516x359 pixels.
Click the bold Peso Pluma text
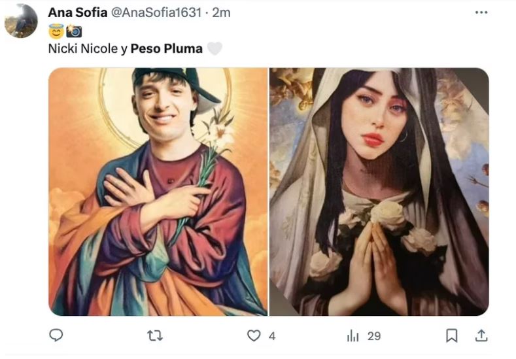click(167, 48)
